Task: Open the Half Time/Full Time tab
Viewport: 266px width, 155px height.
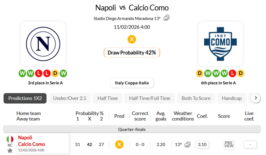Action: click(149, 98)
